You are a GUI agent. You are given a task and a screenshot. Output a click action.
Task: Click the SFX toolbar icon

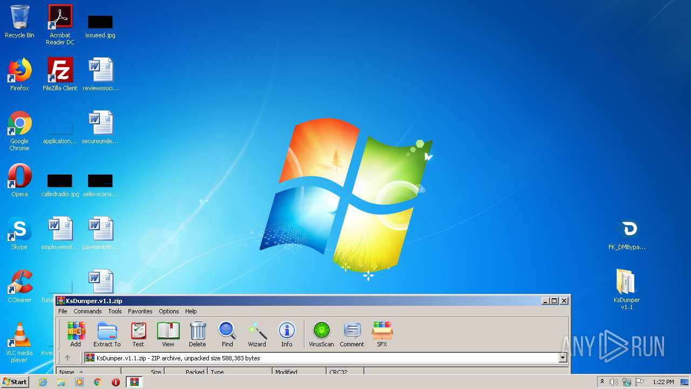[382, 334]
